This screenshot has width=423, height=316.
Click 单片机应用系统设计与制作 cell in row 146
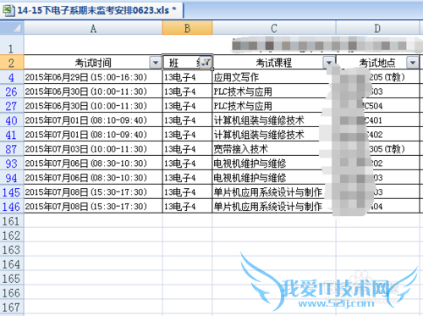(274, 207)
